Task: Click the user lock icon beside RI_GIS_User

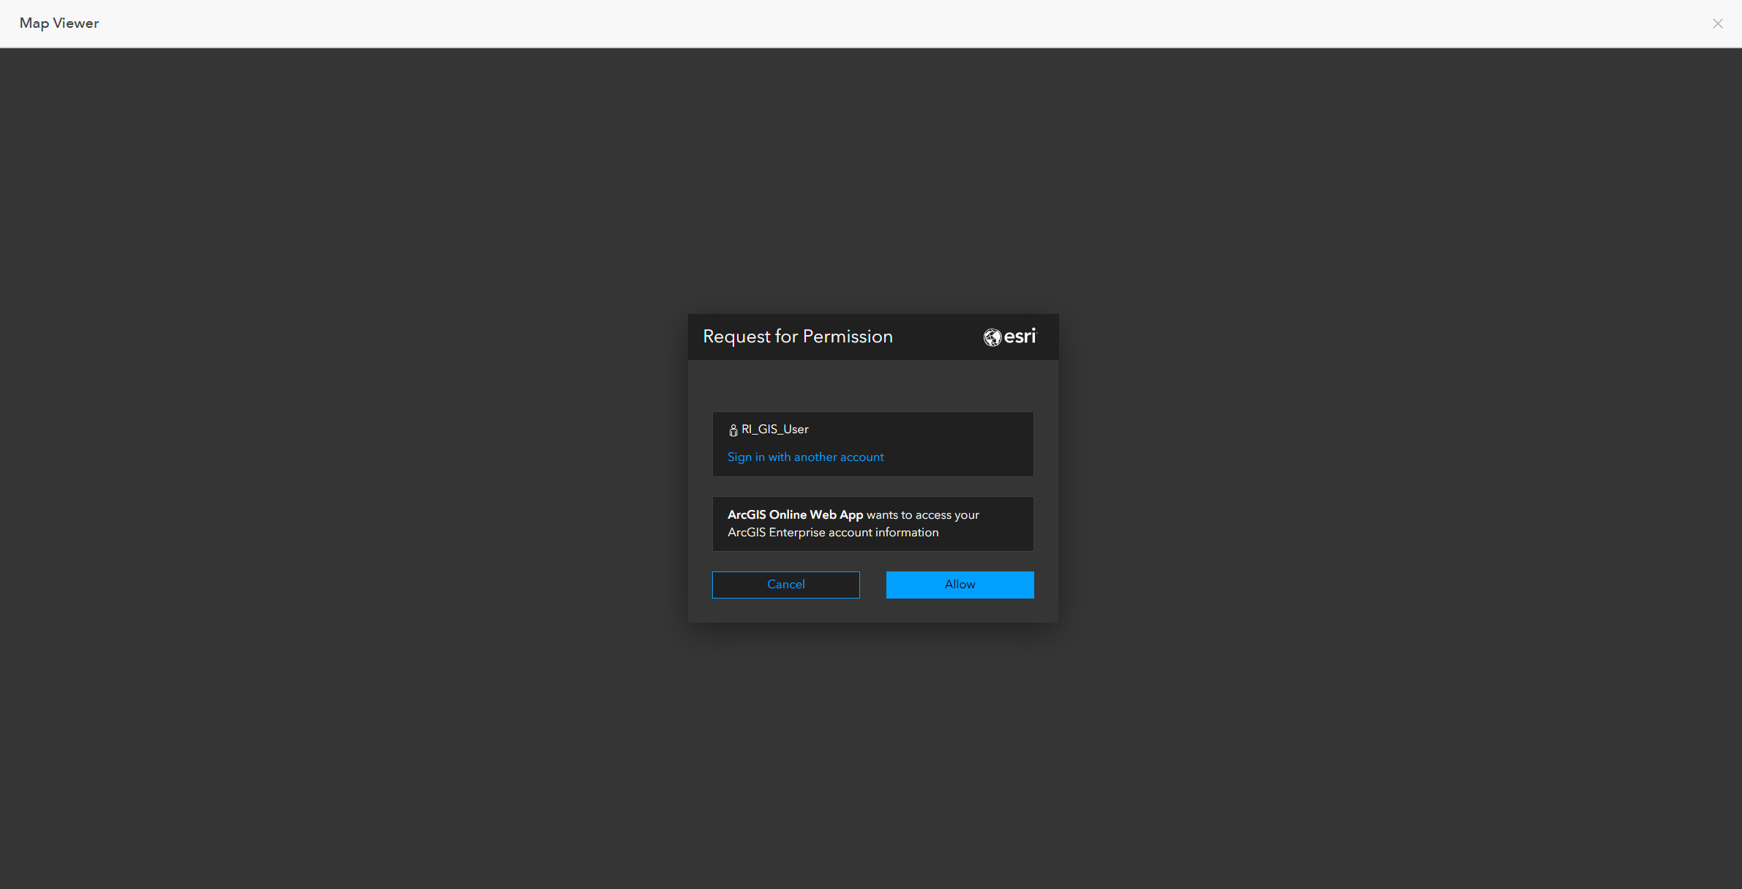Action: coord(733,430)
